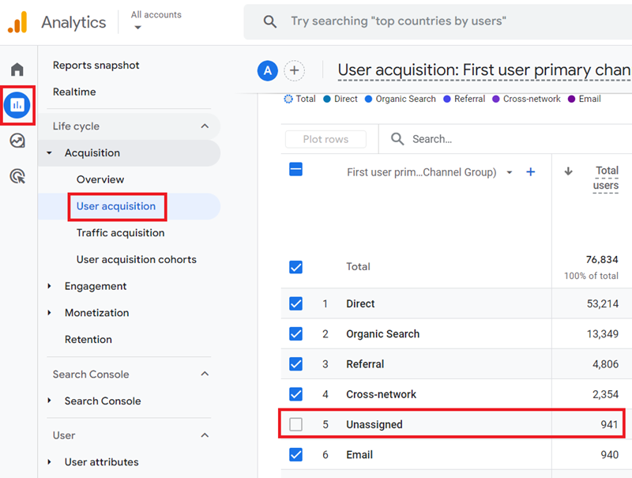632x478 pixels.
Task: Collapse the Life cycle section
Action: (205, 126)
